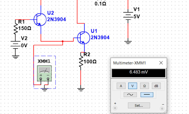
Task: Click the XMM1 multimeter instrument icon
Action: [44, 73]
